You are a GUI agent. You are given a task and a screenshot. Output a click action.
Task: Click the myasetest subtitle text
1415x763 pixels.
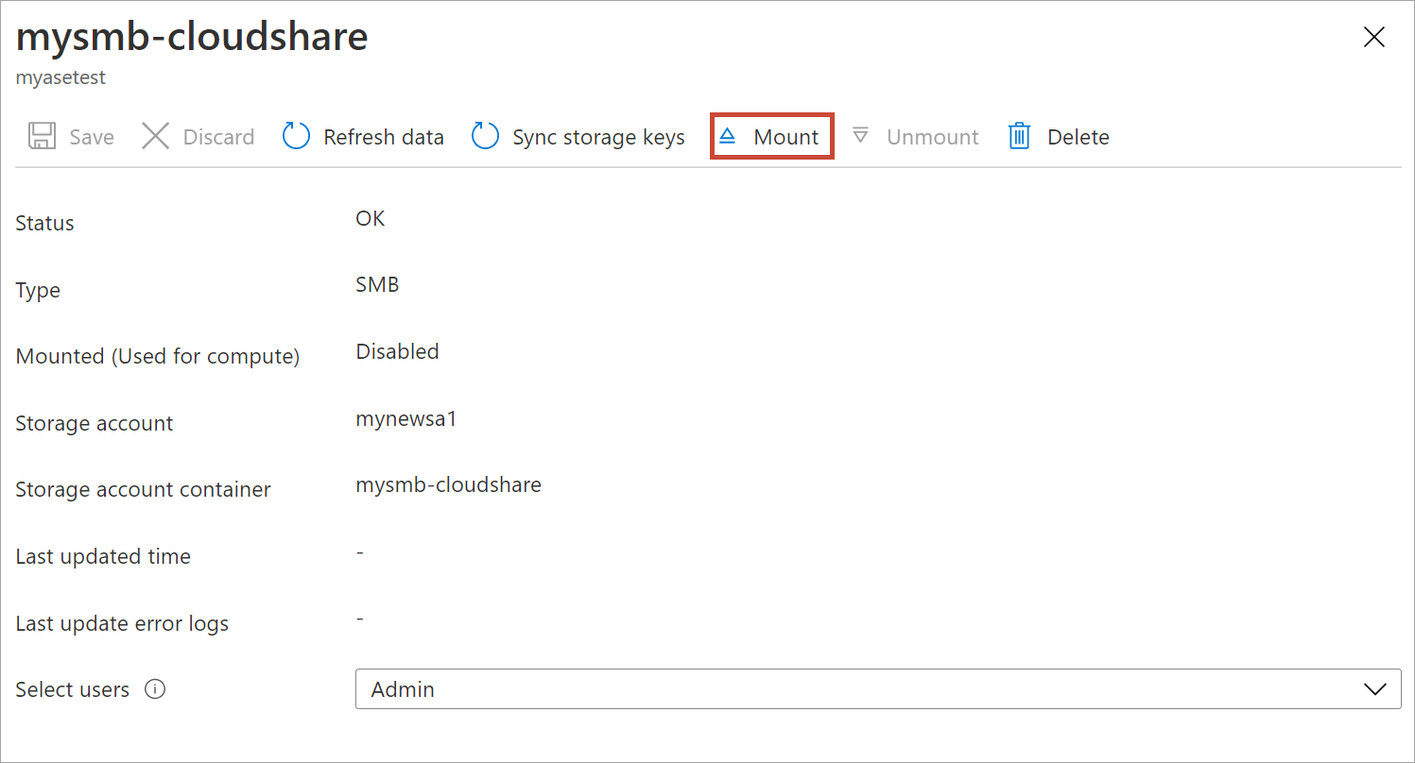click(60, 77)
